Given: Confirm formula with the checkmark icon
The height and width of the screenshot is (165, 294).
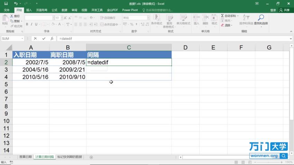Looking at the screenshot, I should click(44, 39).
